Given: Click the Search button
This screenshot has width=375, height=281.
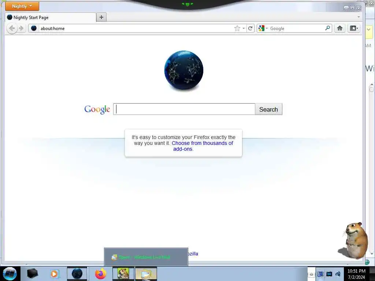Looking at the screenshot, I should point(268,109).
